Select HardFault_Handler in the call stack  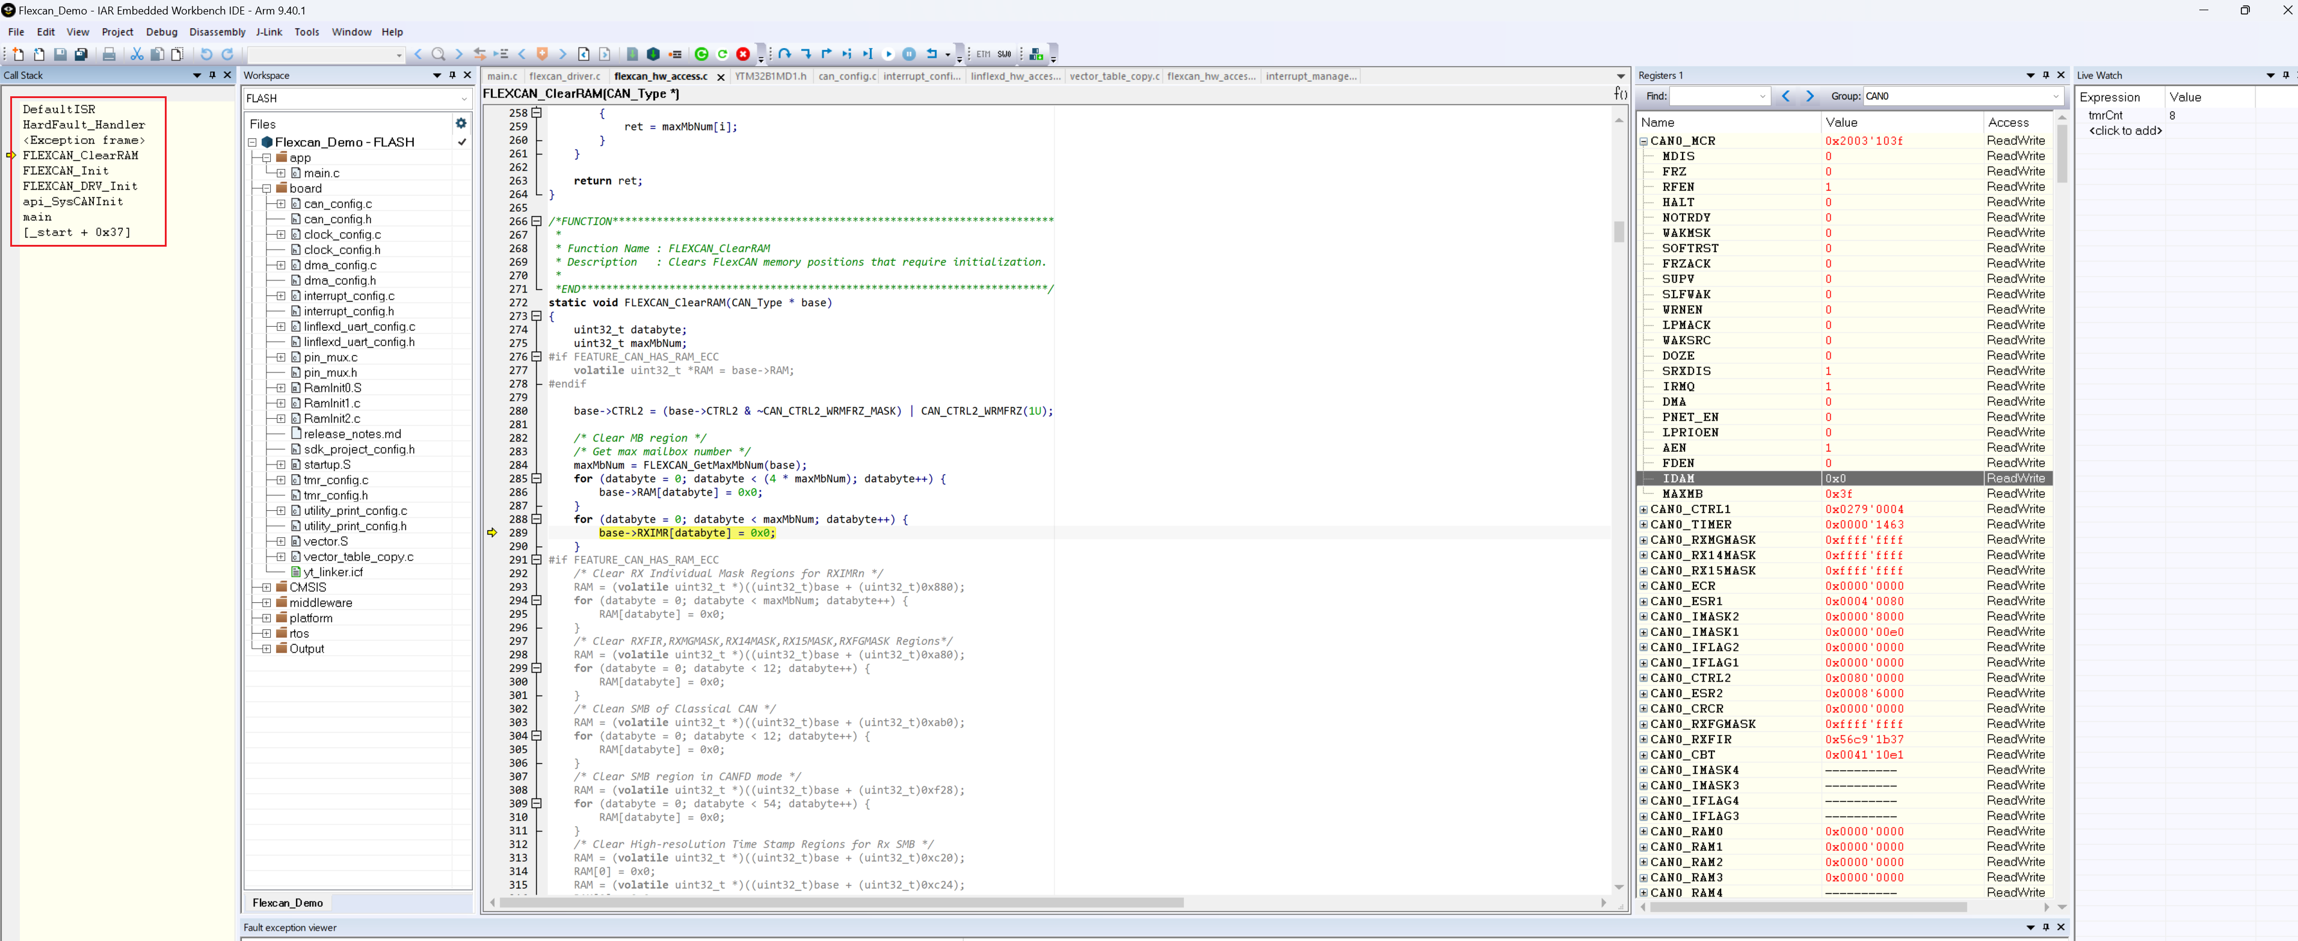pyautogui.click(x=84, y=125)
